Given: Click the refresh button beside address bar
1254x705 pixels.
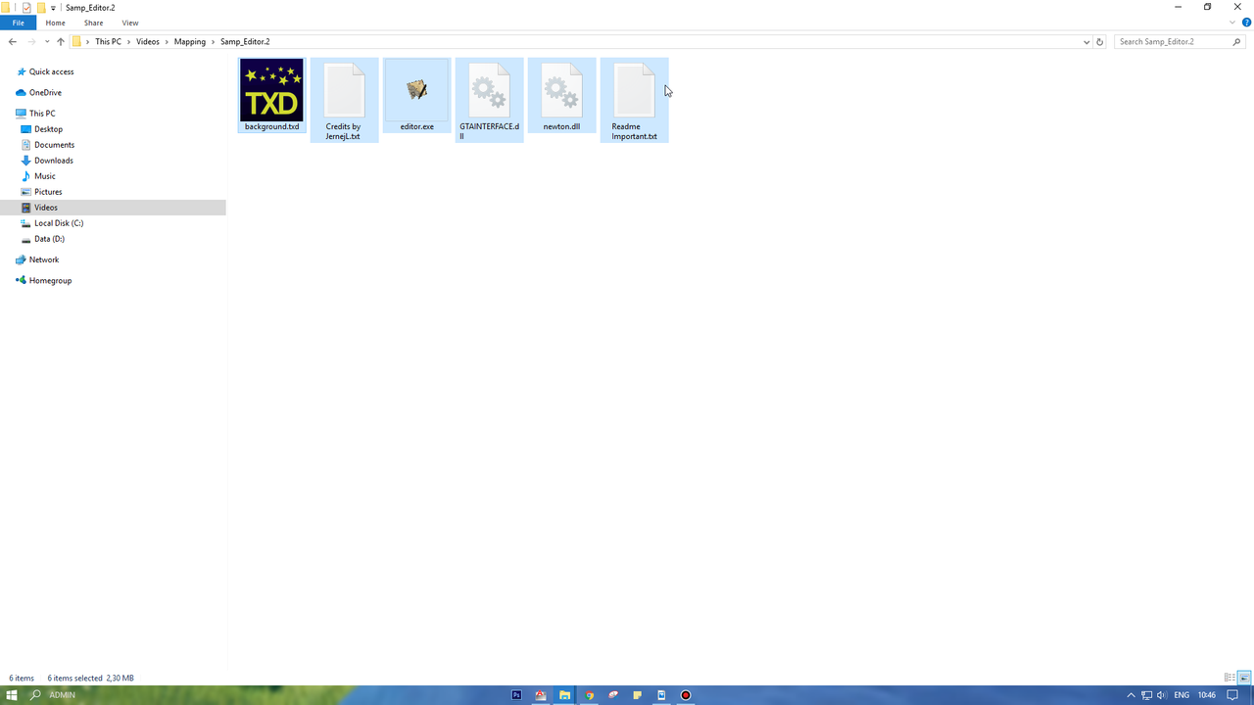Looking at the screenshot, I should point(1100,42).
